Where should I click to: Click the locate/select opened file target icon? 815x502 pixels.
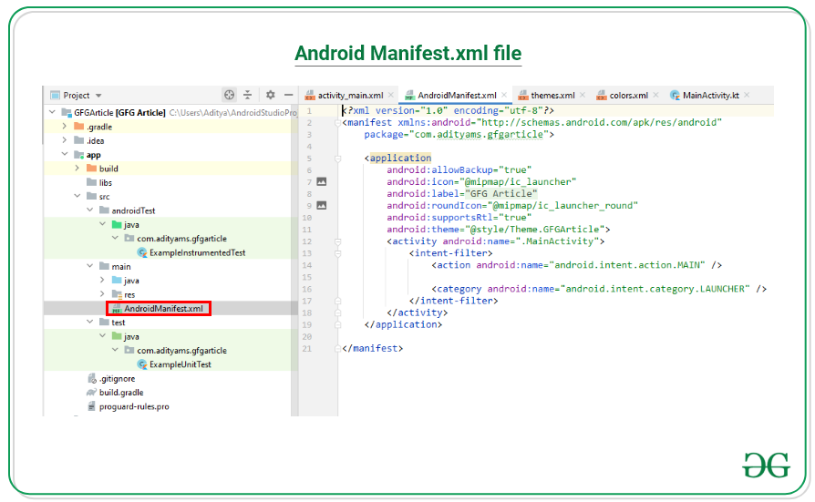[229, 95]
